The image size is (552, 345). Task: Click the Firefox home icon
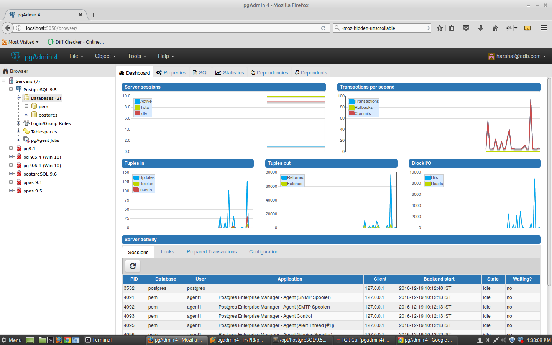[x=495, y=28]
